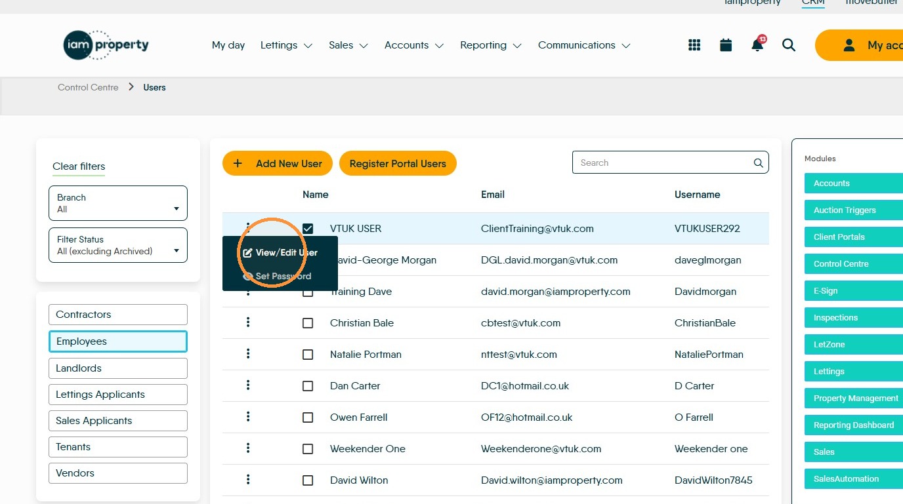
Task: Filter users by Vendors
Action: click(x=118, y=473)
